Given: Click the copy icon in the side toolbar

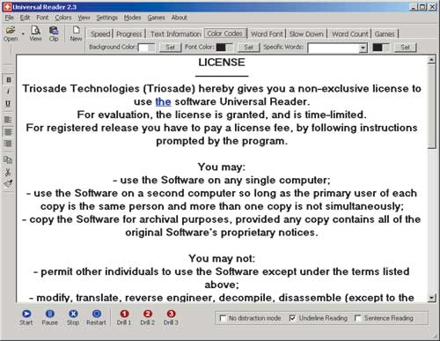Looking at the screenshot, I should [8, 160].
